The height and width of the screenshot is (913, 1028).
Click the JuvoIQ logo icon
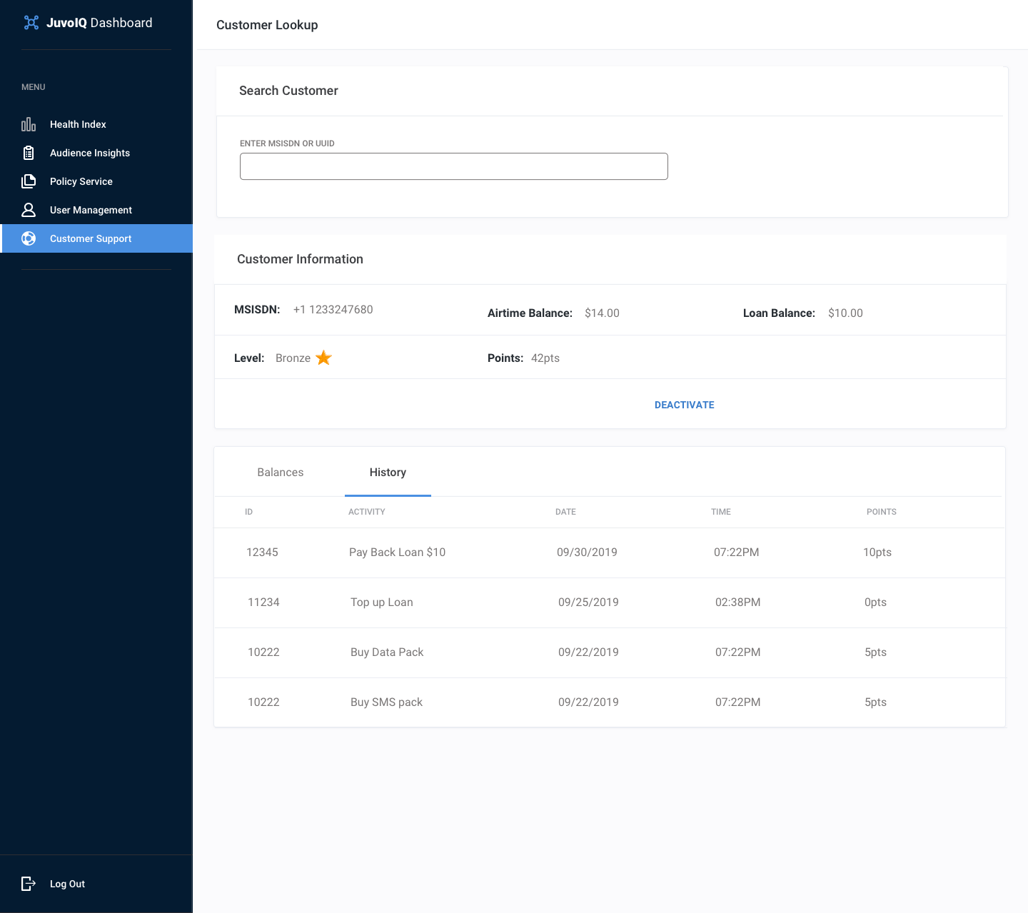point(31,23)
